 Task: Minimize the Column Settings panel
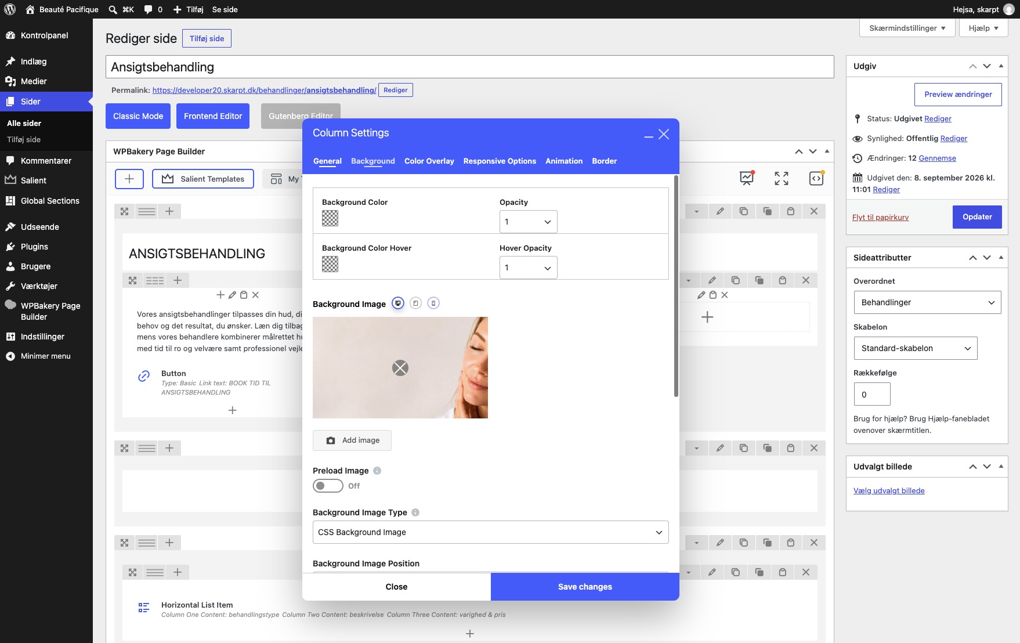tap(649, 135)
